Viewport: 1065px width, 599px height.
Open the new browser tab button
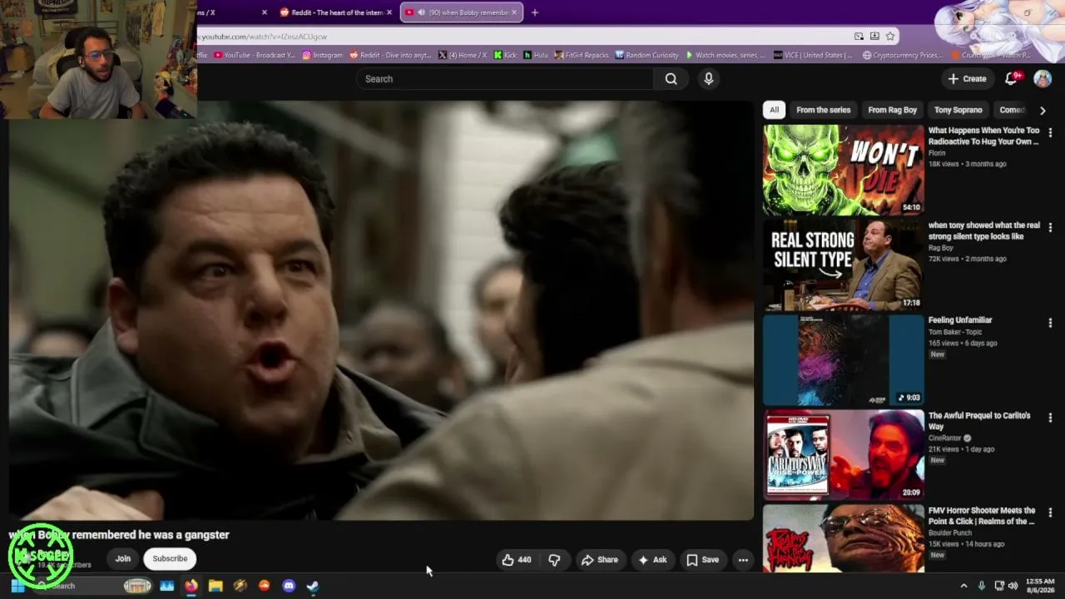pyautogui.click(x=534, y=12)
